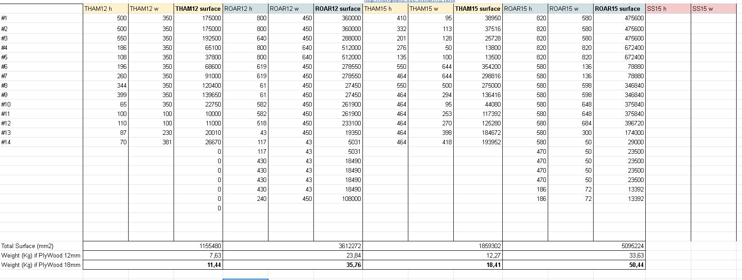Click the THAM15 h cell 332
Viewport: 742px width, 280px height.
(x=385, y=29)
